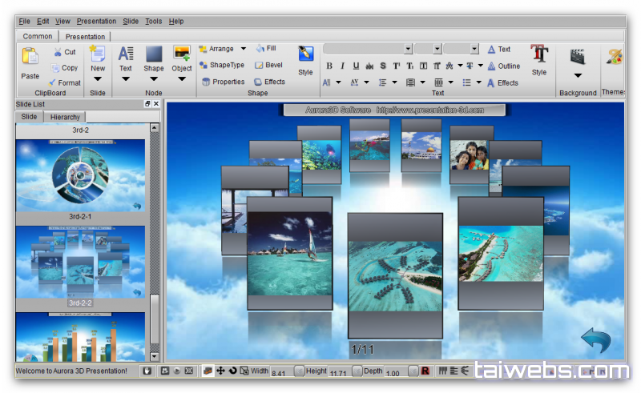Switch to the Hierarchy tab
Image resolution: width=641 pixels, height=393 pixels.
tap(65, 117)
